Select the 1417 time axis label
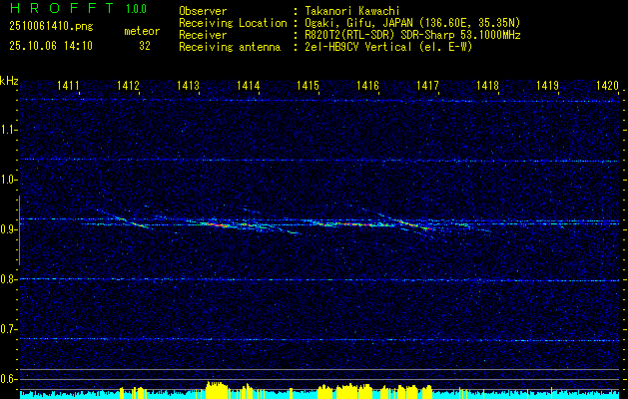Image resolution: width=628 pixels, height=399 pixels. tap(428, 87)
